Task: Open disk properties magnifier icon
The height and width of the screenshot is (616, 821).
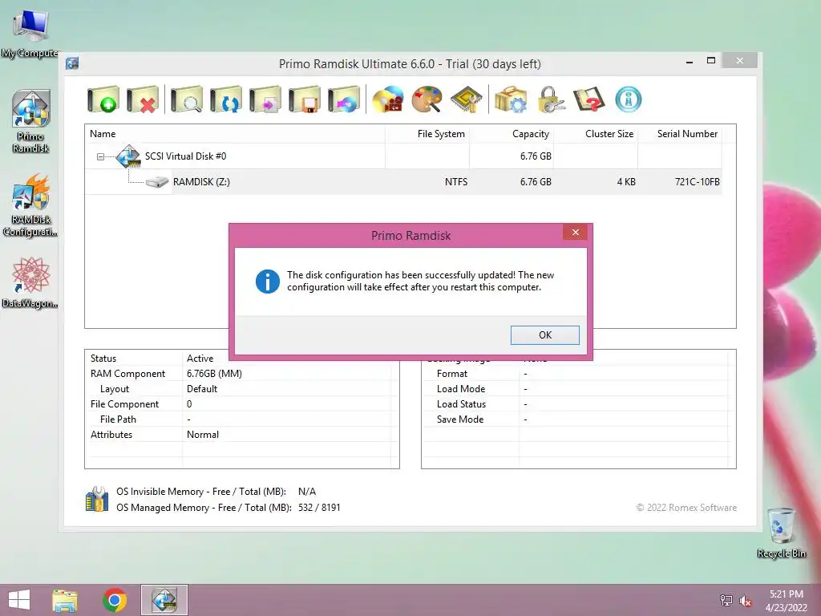Action: 186,99
